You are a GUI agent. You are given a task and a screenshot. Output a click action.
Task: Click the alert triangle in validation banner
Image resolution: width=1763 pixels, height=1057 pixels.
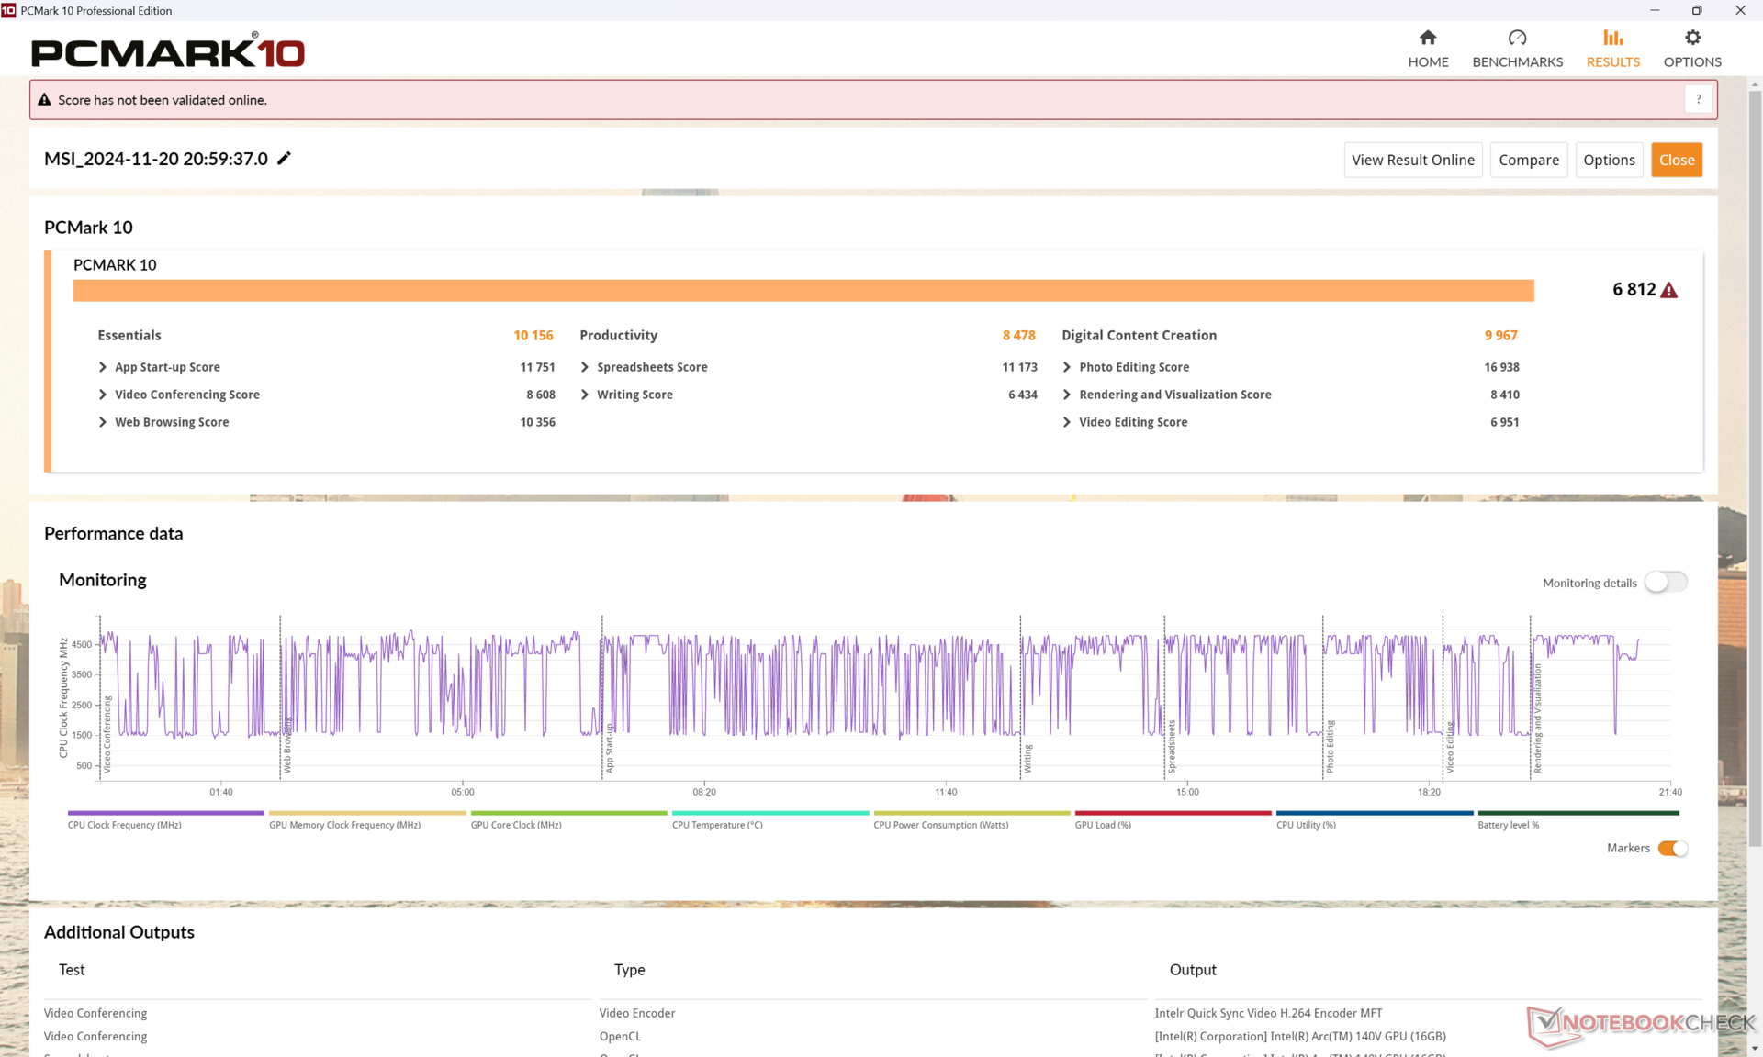44,100
